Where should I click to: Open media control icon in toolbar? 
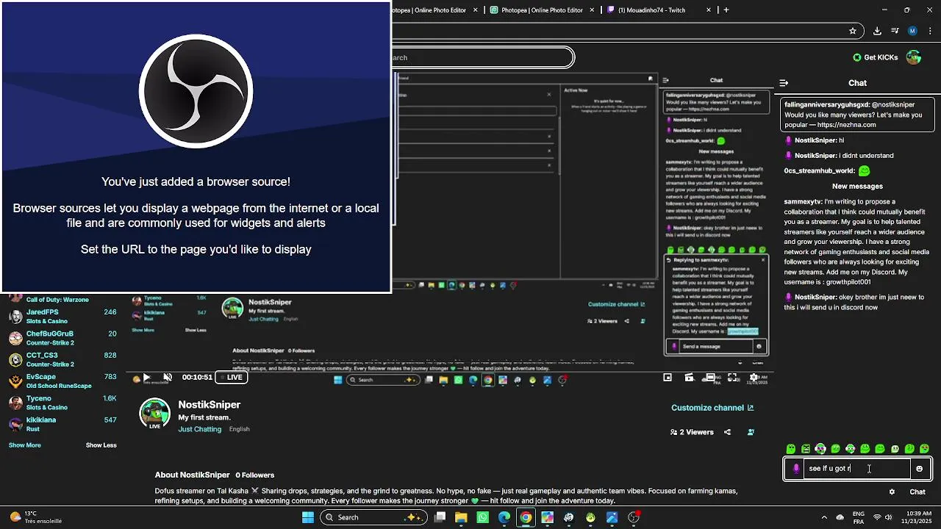[x=895, y=31]
